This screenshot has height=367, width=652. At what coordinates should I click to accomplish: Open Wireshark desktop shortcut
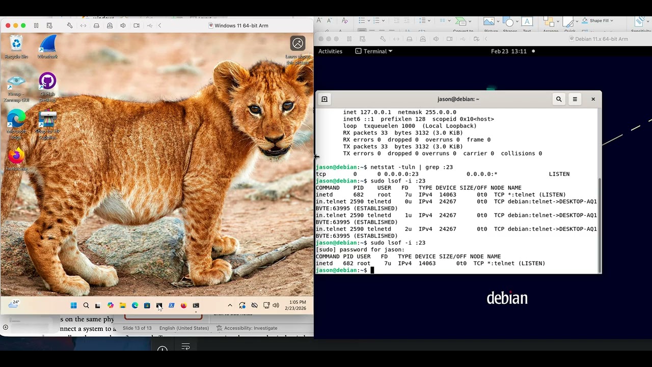(47, 47)
